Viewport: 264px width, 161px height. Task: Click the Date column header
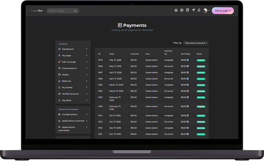tap(112, 54)
